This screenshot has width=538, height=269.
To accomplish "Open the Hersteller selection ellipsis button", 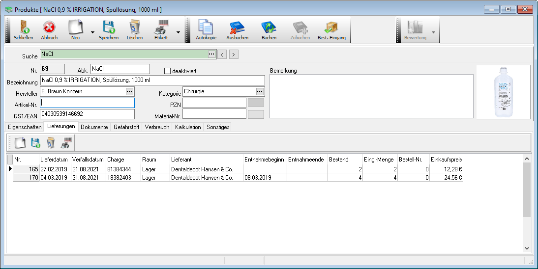I will coord(130,91).
